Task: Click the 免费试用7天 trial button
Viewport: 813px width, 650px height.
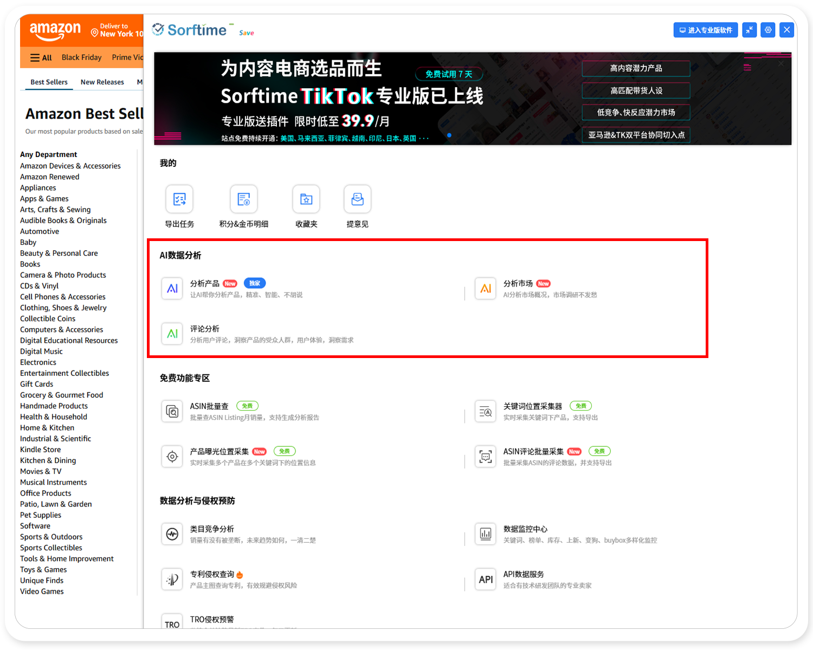Action: click(449, 74)
